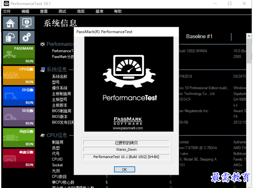Close the PerformanceTest 10.1 window
This screenshot has height=188, width=253.
click(244, 3)
